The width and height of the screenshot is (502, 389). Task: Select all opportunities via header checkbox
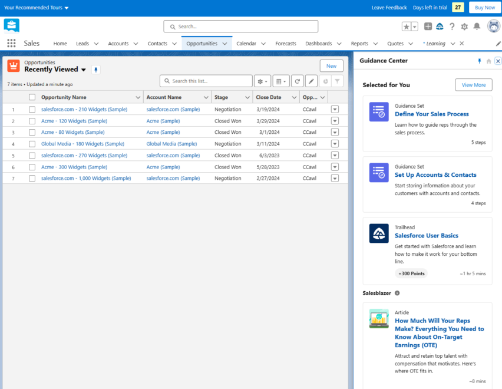tap(32, 97)
